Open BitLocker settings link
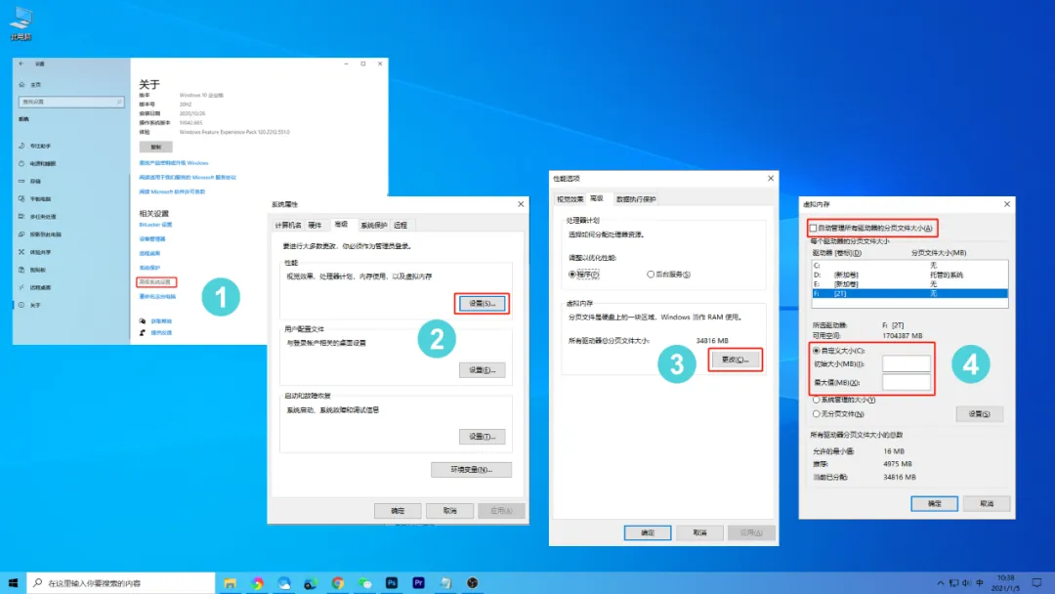The image size is (1055, 594). click(x=155, y=225)
